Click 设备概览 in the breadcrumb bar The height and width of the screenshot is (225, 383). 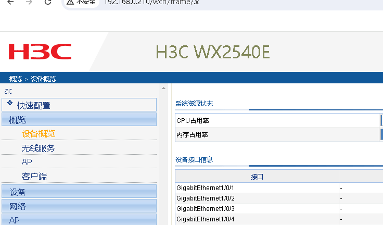[x=43, y=79]
